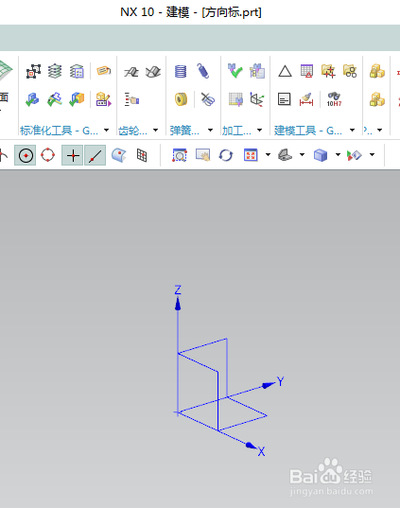Click the lower yellow boxes assembly icon

pyautogui.click(x=377, y=99)
